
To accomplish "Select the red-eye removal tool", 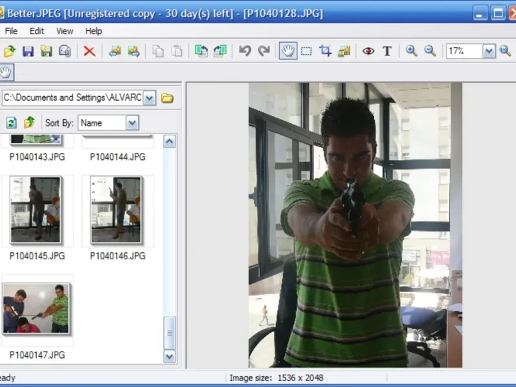I will coord(368,51).
